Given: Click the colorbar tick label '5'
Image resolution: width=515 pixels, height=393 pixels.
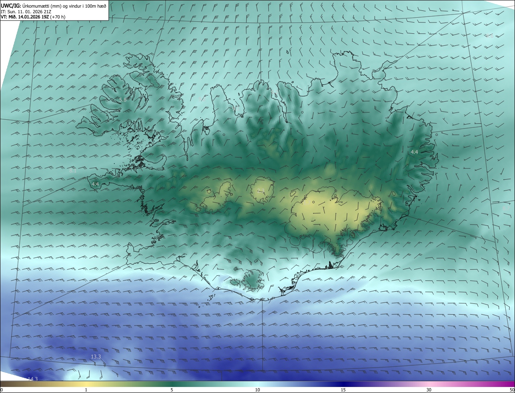Looking at the screenshot, I should (x=172, y=390).
